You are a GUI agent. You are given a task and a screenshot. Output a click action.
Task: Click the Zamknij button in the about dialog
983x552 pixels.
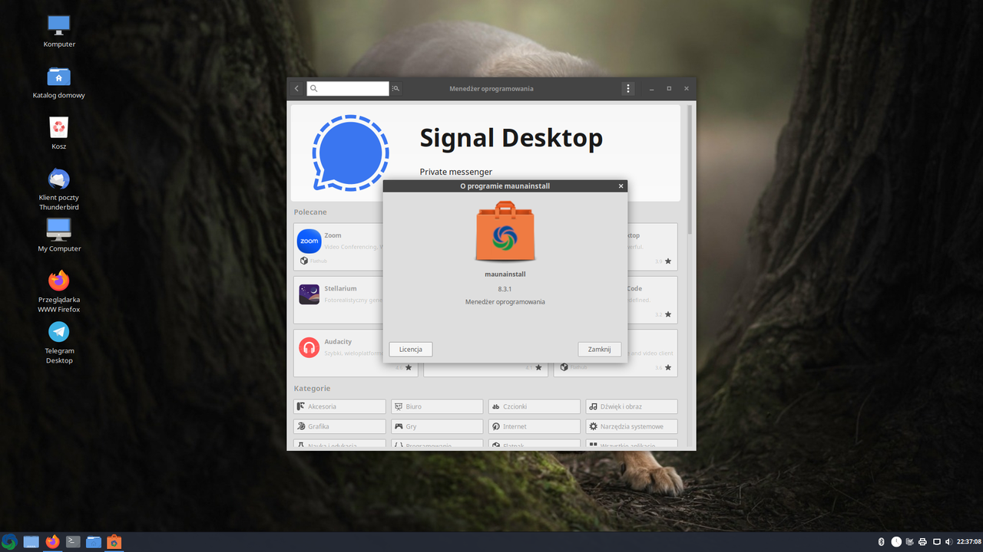[599, 349]
